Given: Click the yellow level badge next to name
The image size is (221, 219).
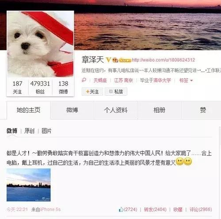Looking at the screenshot, I should point(125,60).
